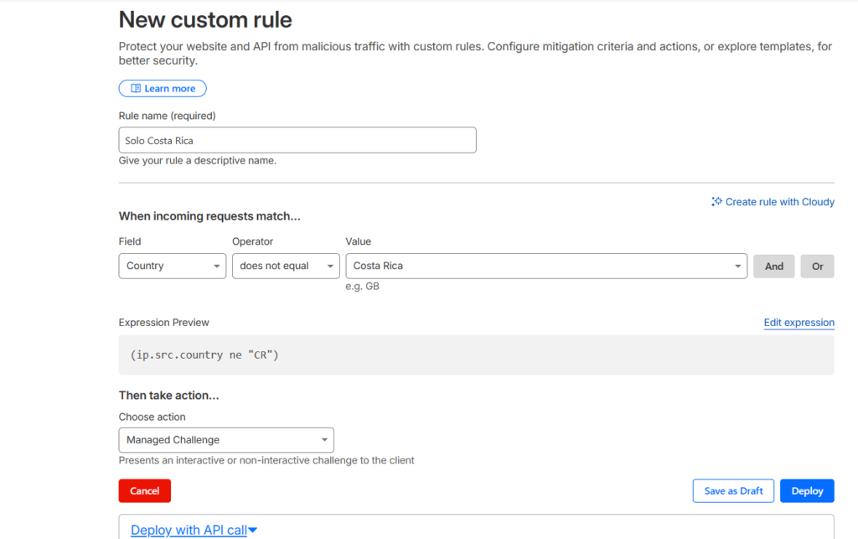Cancel the new custom rule
The width and height of the screenshot is (858, 539).
point(144,490)
